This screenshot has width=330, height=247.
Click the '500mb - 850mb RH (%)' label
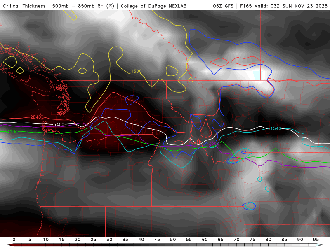pyautogui.click(x=83, y=6)
